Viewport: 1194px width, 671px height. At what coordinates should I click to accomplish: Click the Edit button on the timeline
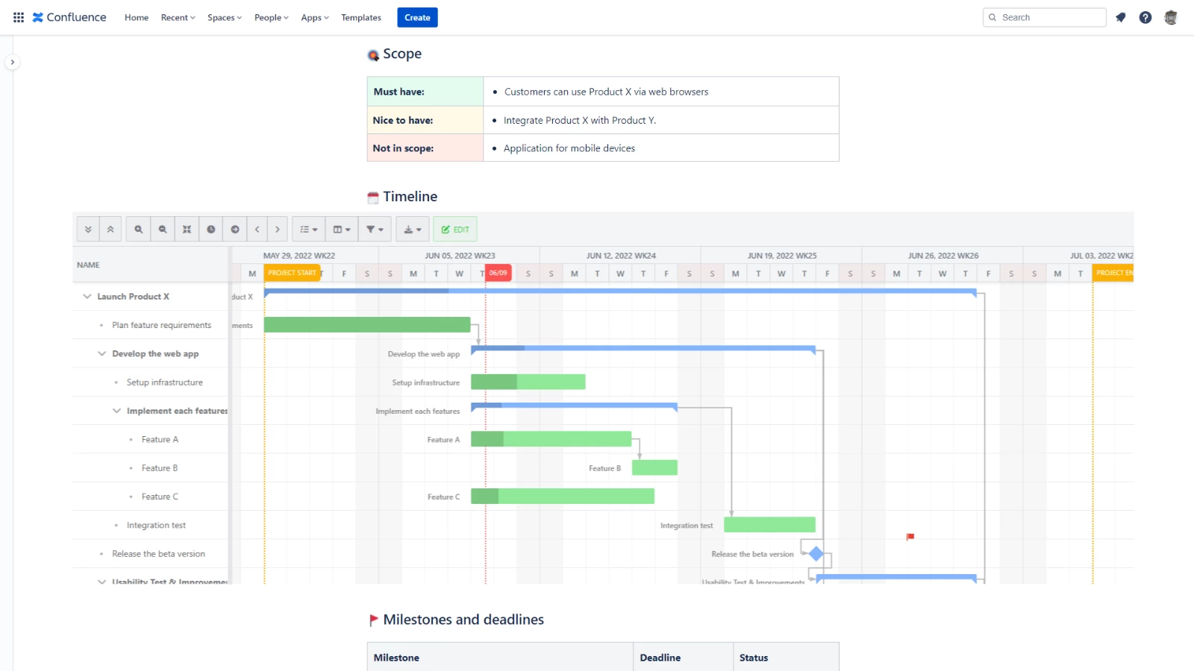pyautogui.click(x=455, y=229)
